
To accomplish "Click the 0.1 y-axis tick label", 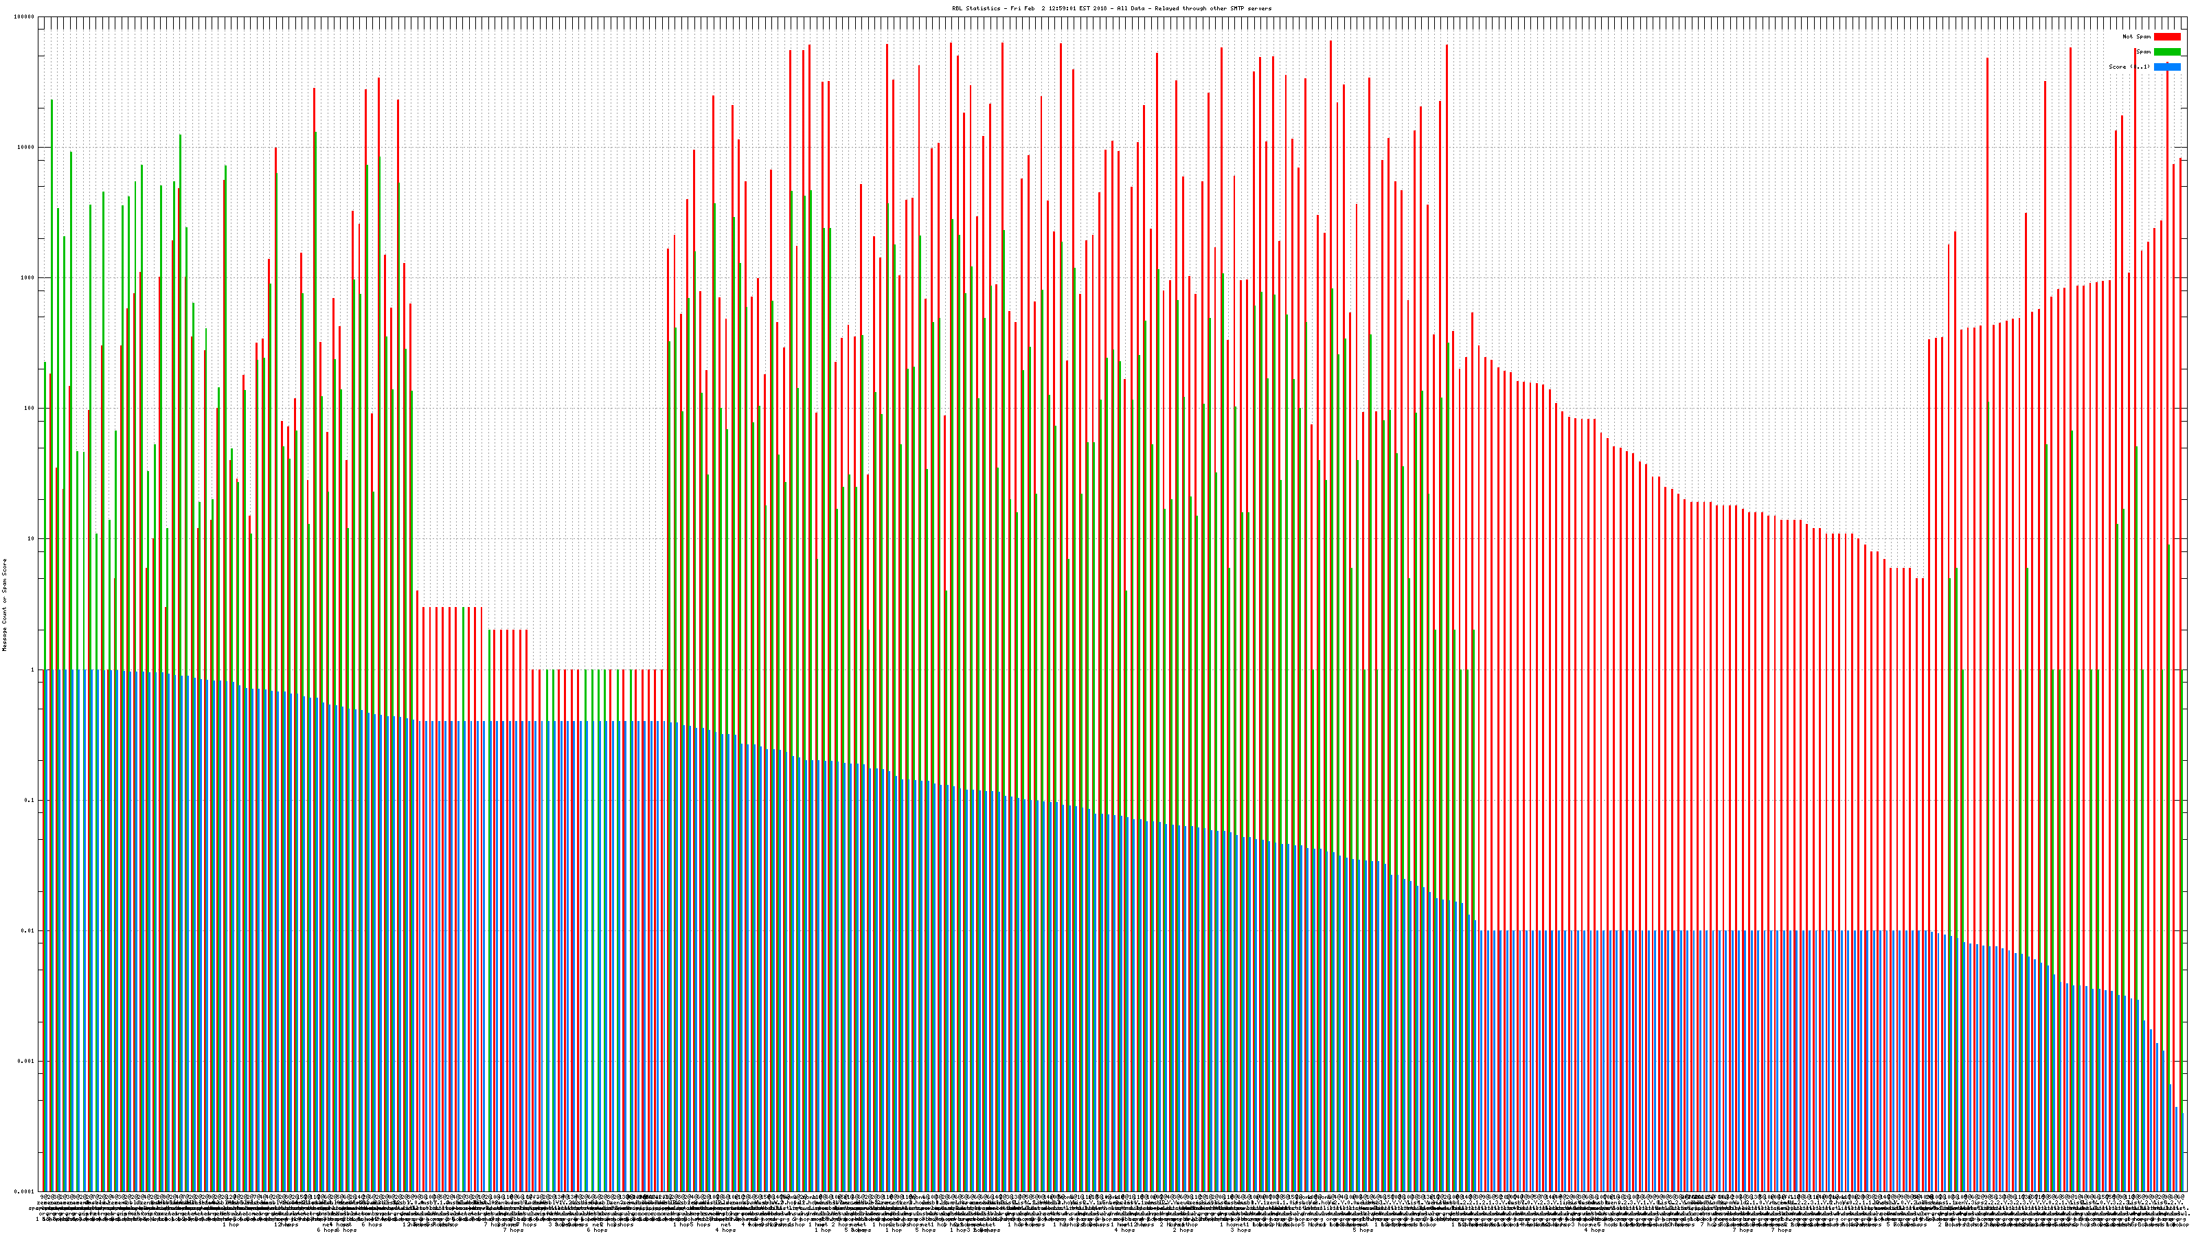I will point(29,800).
